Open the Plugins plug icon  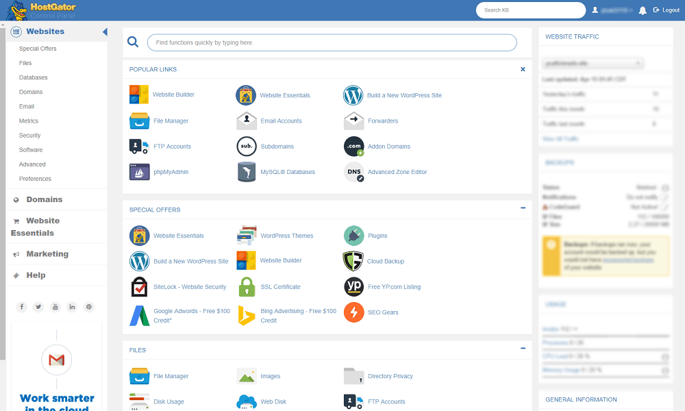[354, 236]
